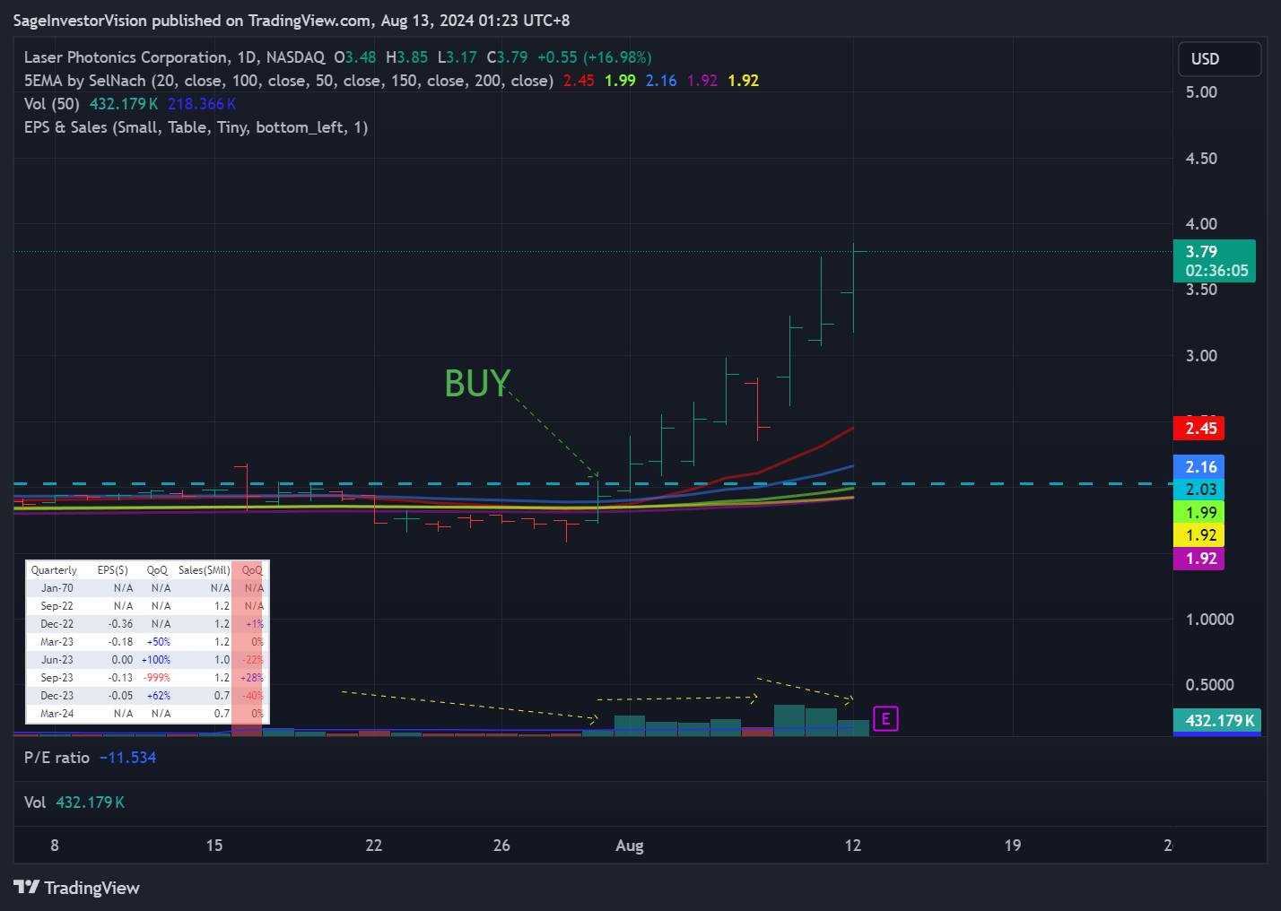
Task: Click the purple 1.92 EMA price label
Action: [1199, 559]
